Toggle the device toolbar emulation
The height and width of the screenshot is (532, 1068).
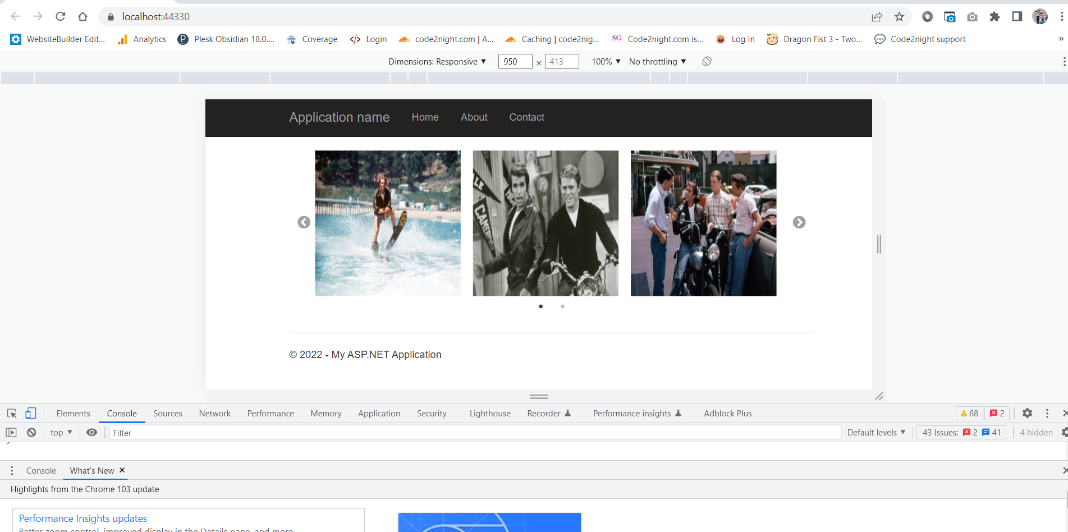31,414
